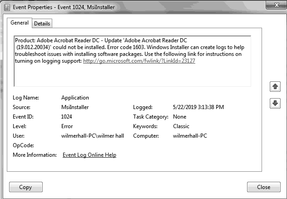
Task: Click the window title 'Event Properties - Event 1024, MsiInstaller'
Action: click(64, 7)
